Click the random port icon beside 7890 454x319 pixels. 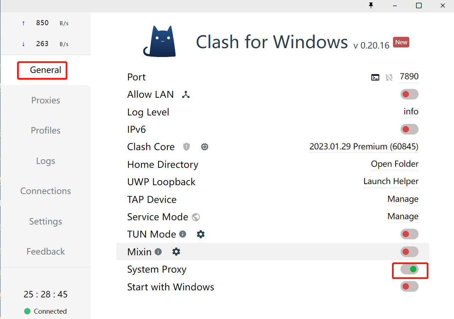(389, 77)
